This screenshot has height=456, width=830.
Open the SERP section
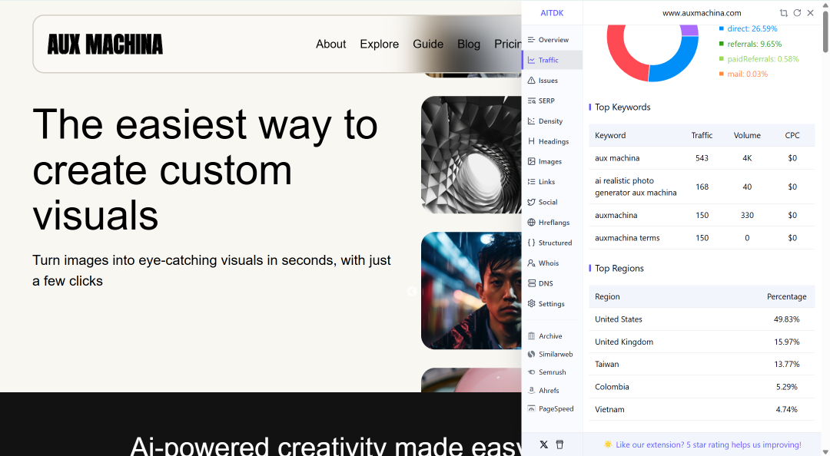coord(552,101)
